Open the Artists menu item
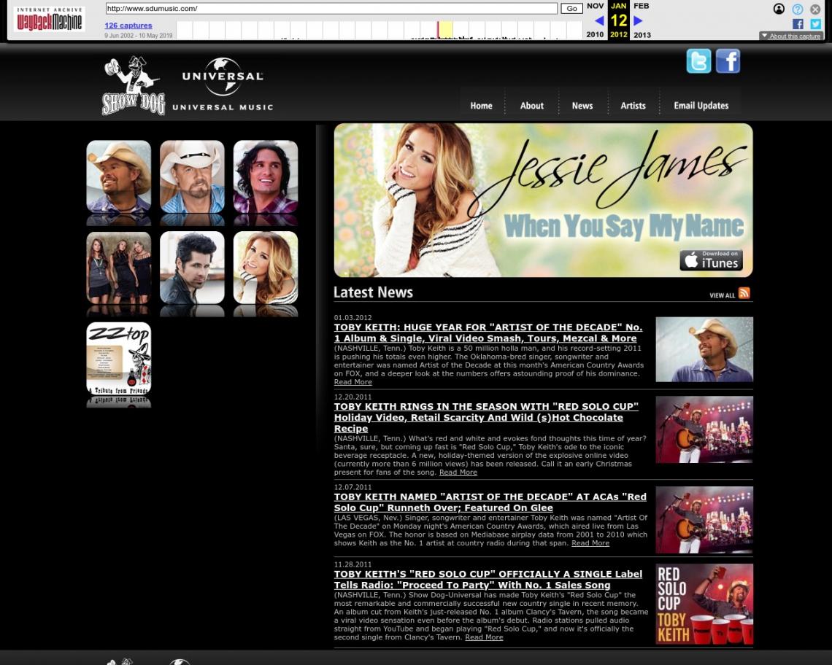The width and height of the screenshot is (832, 665). tap(633, 106)
